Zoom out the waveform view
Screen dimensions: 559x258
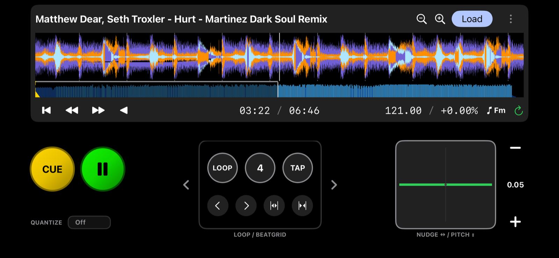(x=422, y=19)
